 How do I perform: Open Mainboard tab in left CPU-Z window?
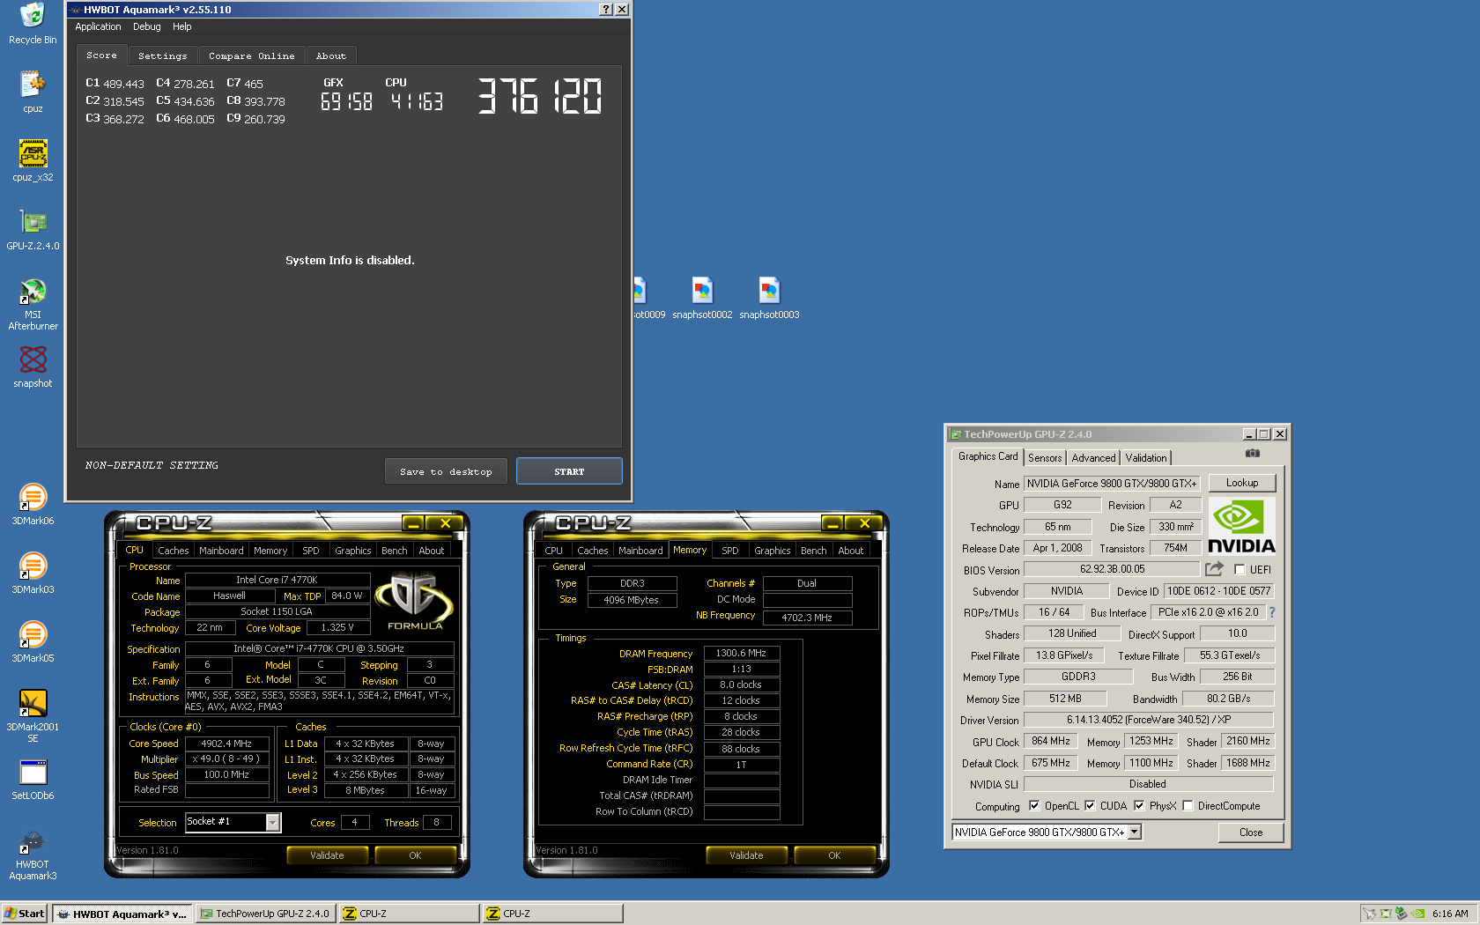coord(221,551)
